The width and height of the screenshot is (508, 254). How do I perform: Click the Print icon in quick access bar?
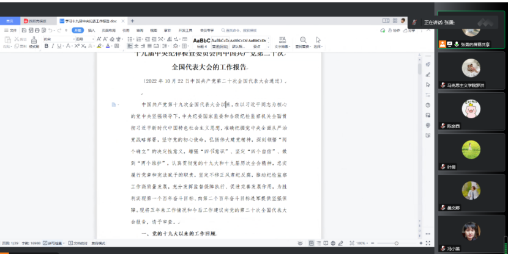tap(37, 31)
